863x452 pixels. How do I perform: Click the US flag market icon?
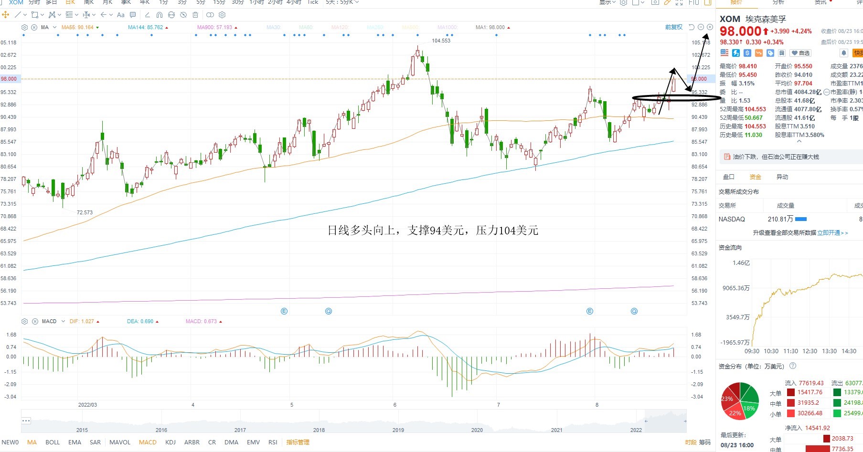724,53
